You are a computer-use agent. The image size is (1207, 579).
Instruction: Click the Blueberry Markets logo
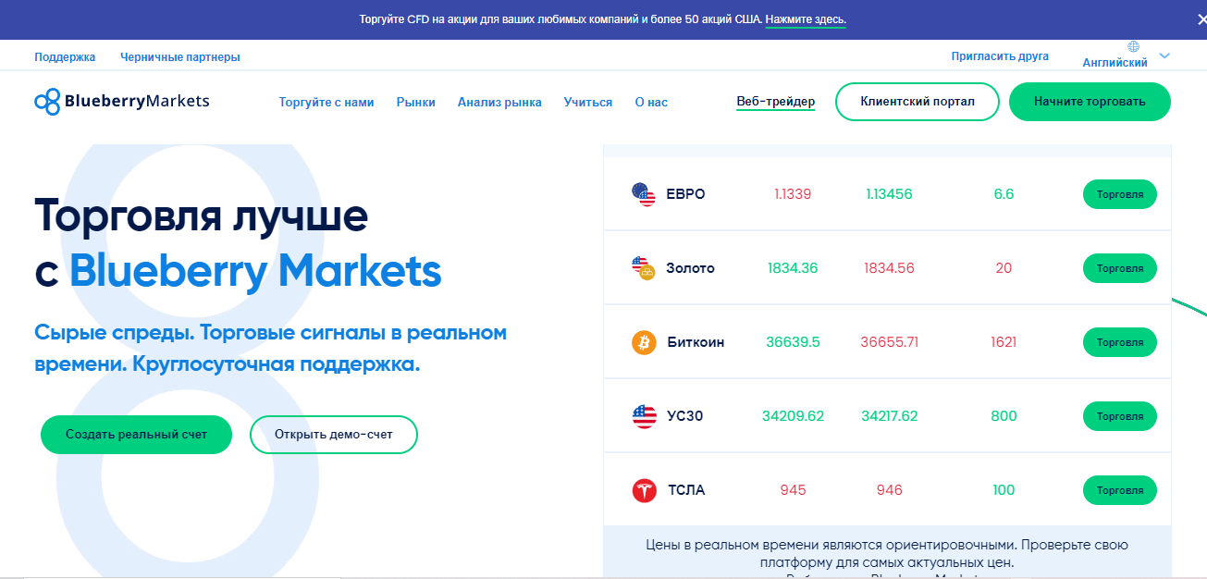pos(122,101)
